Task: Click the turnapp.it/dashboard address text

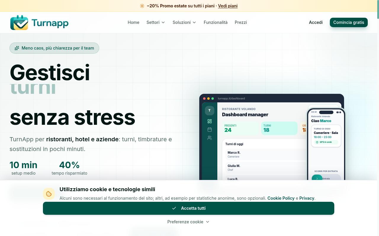Action: point(231,99)
